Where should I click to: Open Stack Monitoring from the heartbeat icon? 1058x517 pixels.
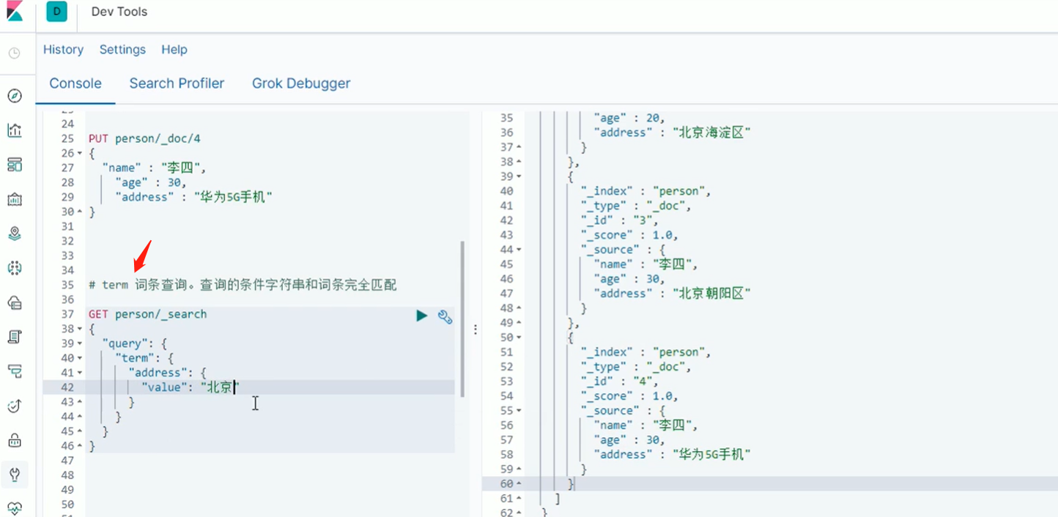15,507
